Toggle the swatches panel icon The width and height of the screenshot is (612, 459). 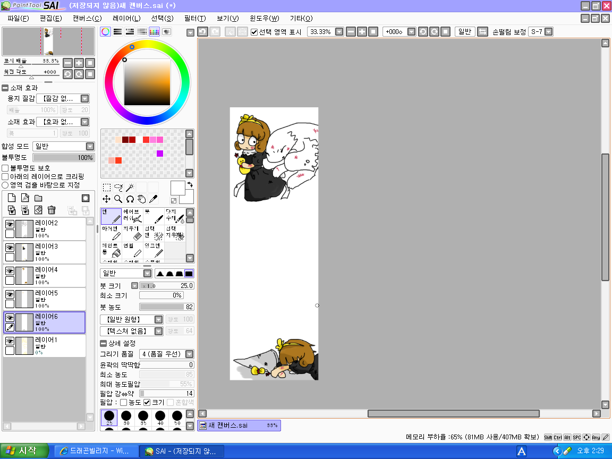coord(154,32)
